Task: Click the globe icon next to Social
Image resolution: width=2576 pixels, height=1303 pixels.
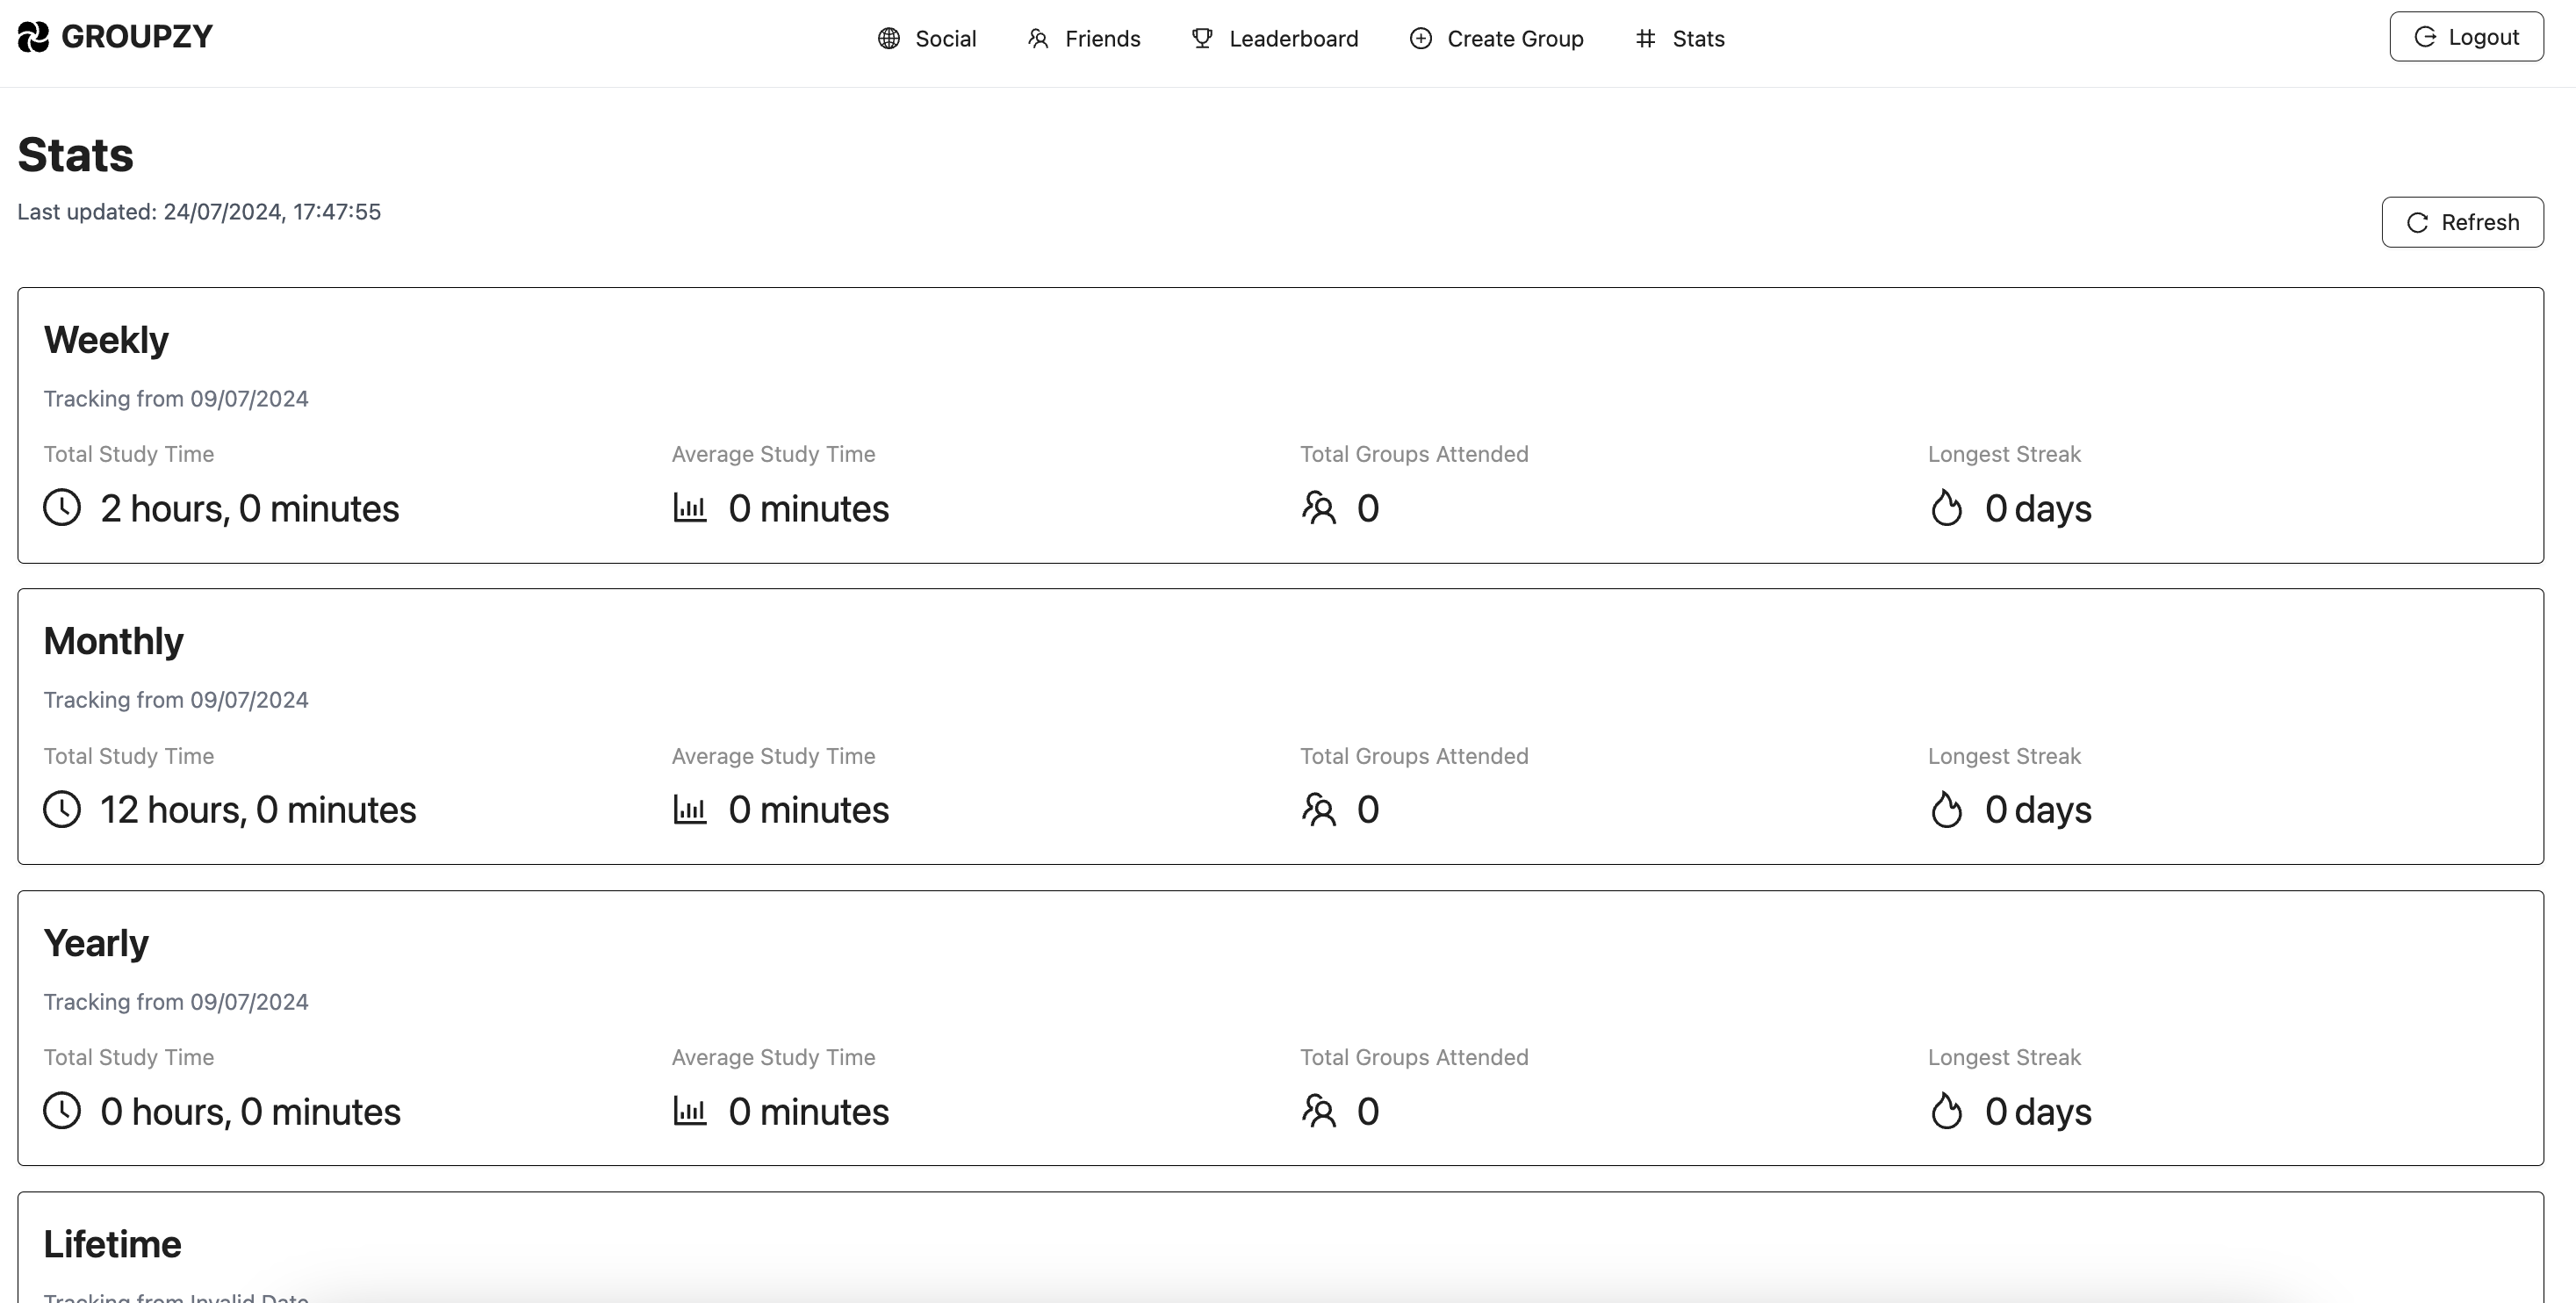Action: (888, 39)
